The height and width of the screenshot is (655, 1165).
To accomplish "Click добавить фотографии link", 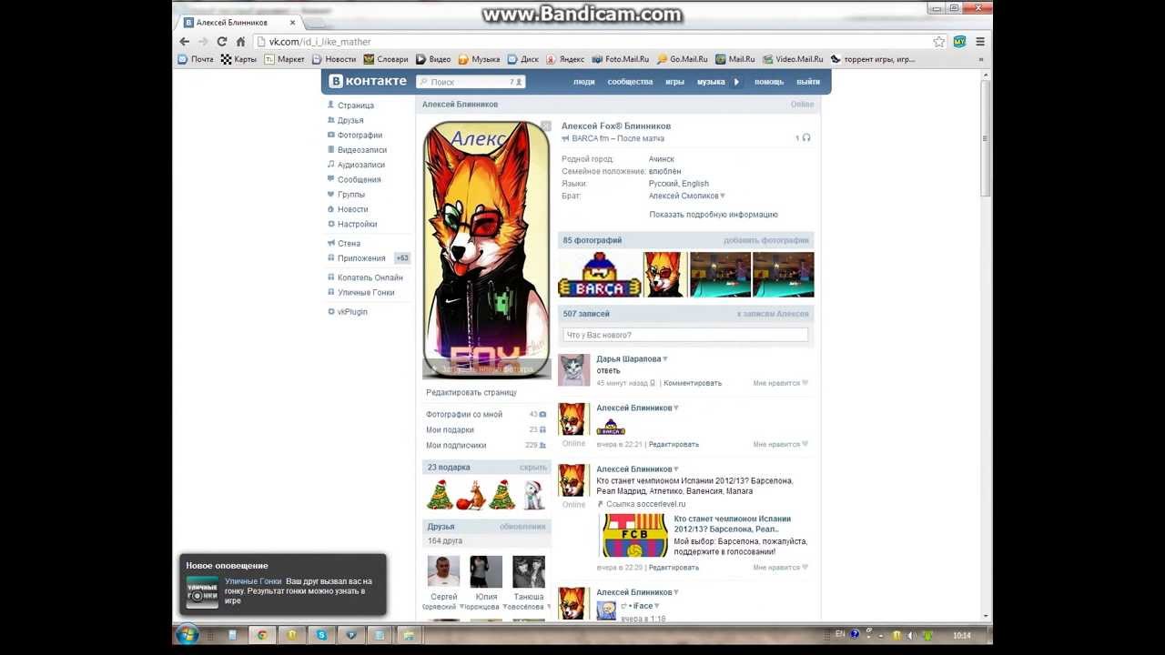I will click(x=766, y=241).
